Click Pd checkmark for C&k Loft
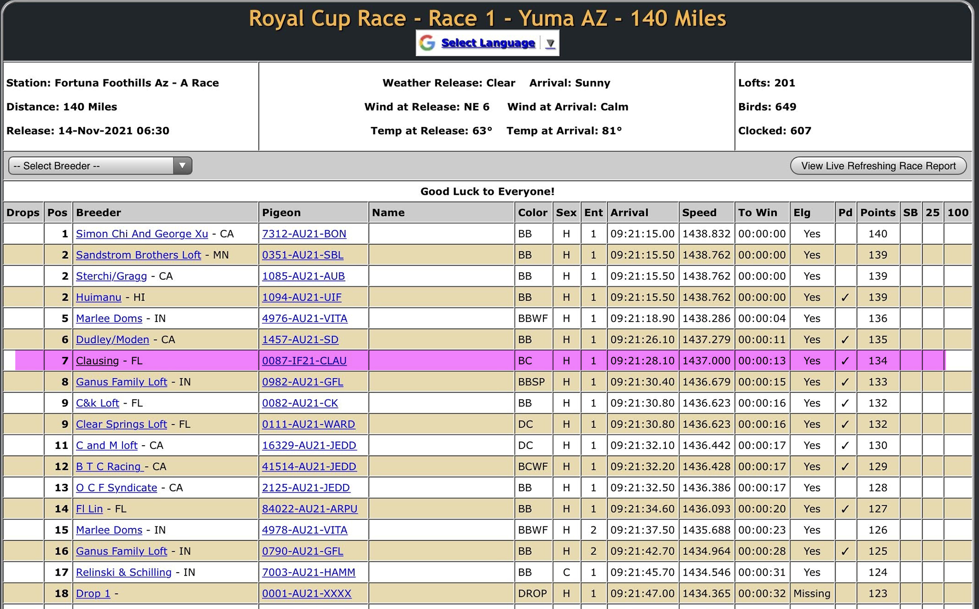Screen dimensions: 979x609 click(845, 403)
